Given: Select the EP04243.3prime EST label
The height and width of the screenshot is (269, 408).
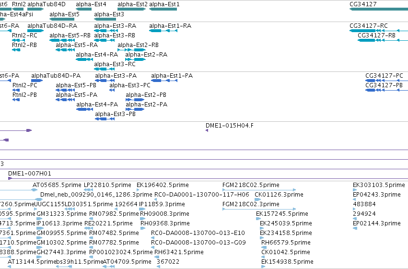Looking at the screenshot, I should tap(377, 195).
